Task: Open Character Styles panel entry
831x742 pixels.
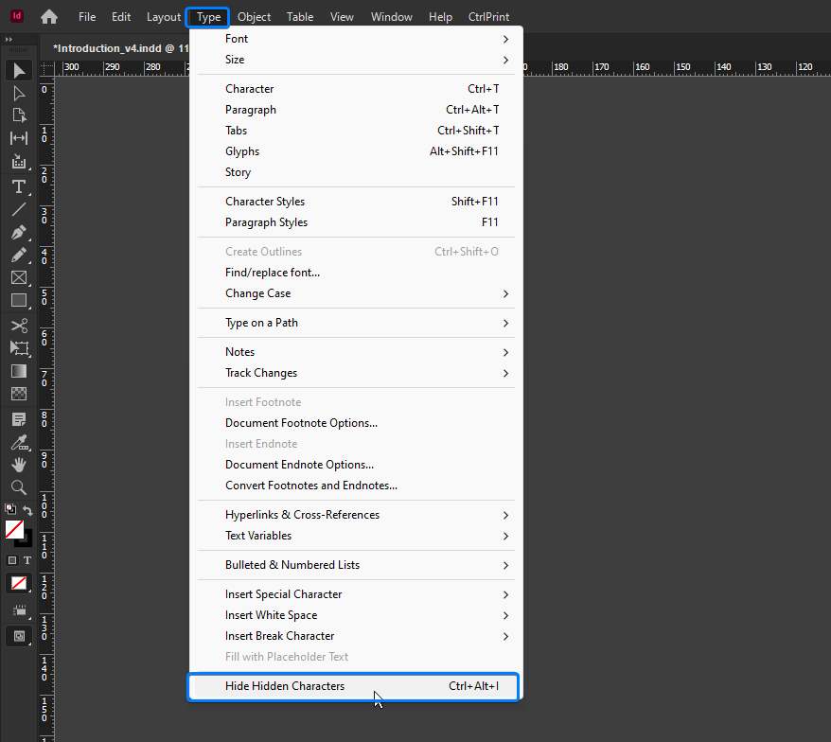Action: [356, 202]
